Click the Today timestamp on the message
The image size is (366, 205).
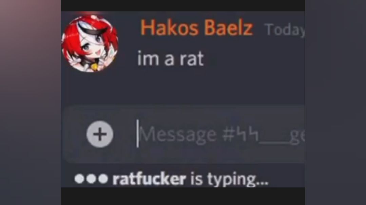(285, 30)
